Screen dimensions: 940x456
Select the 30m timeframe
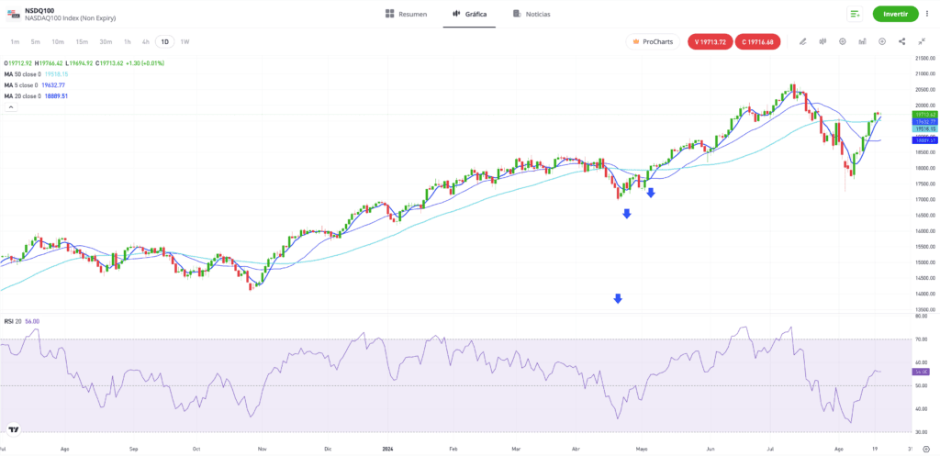pyautogui.click(x=106, y=42)
